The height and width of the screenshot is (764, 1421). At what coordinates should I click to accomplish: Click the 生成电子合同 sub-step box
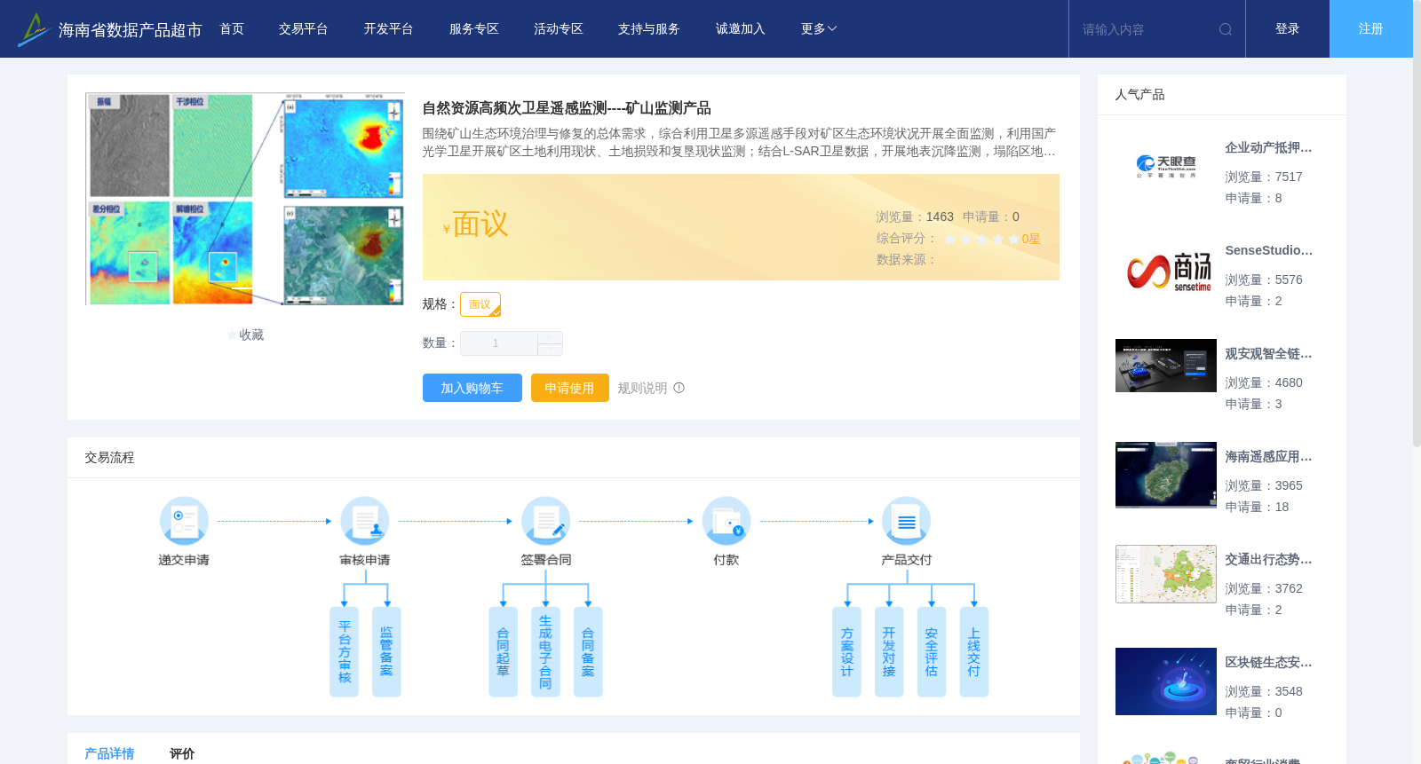(x=545, y=651)
